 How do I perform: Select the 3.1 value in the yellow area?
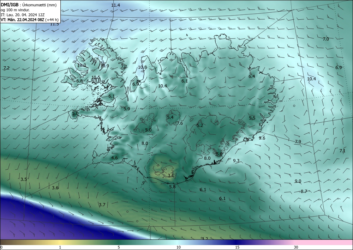point(171,175)
